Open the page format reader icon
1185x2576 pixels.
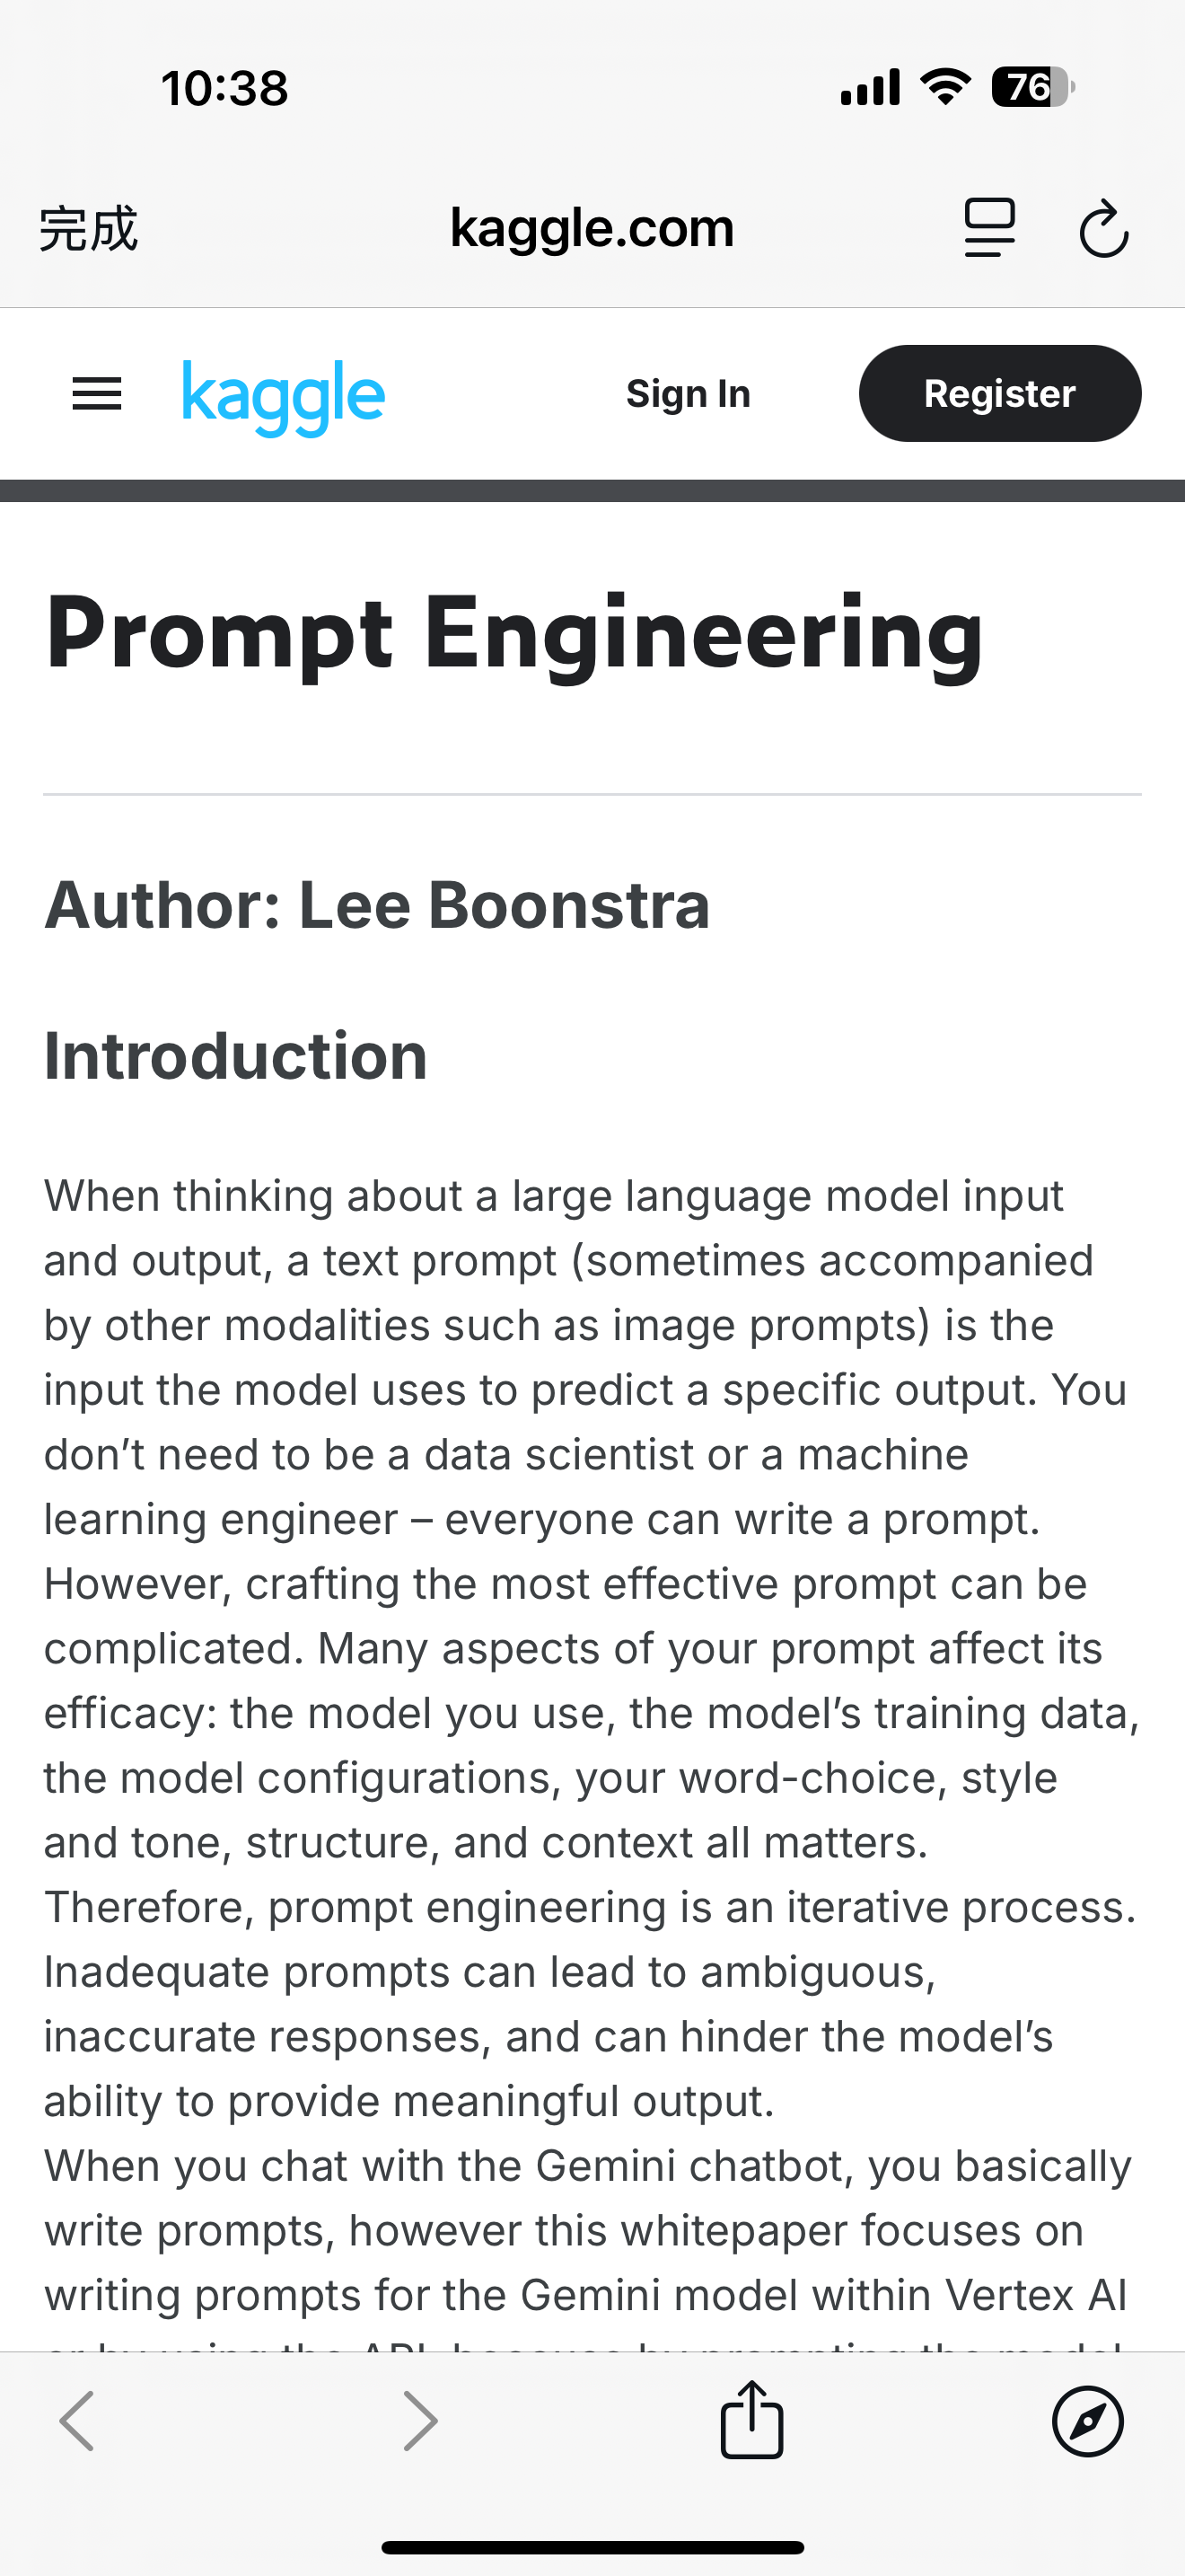(x=989, y=228)
